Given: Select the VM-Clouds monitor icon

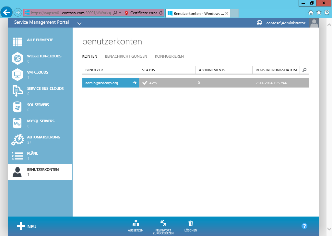Looking at the screenshot, I should pos(18,75).
